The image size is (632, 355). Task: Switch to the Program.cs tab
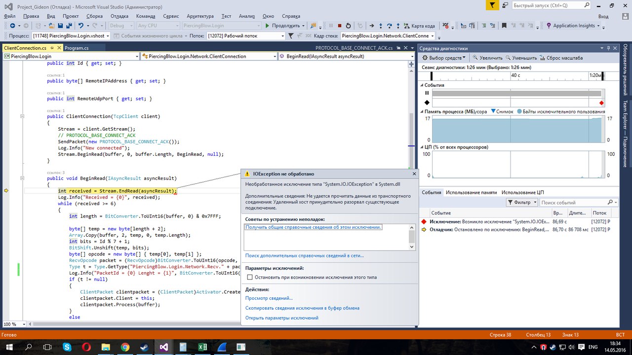coord(77,48)
